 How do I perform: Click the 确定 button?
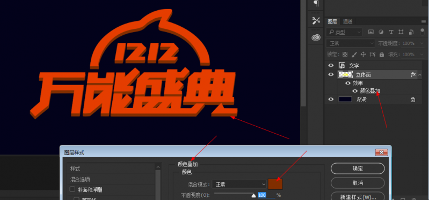[x=358, y=168]
